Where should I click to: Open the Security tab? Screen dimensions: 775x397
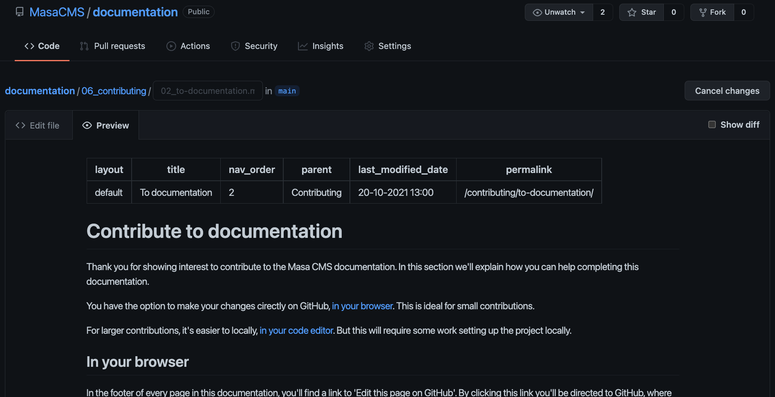click(x=254, y=46)
